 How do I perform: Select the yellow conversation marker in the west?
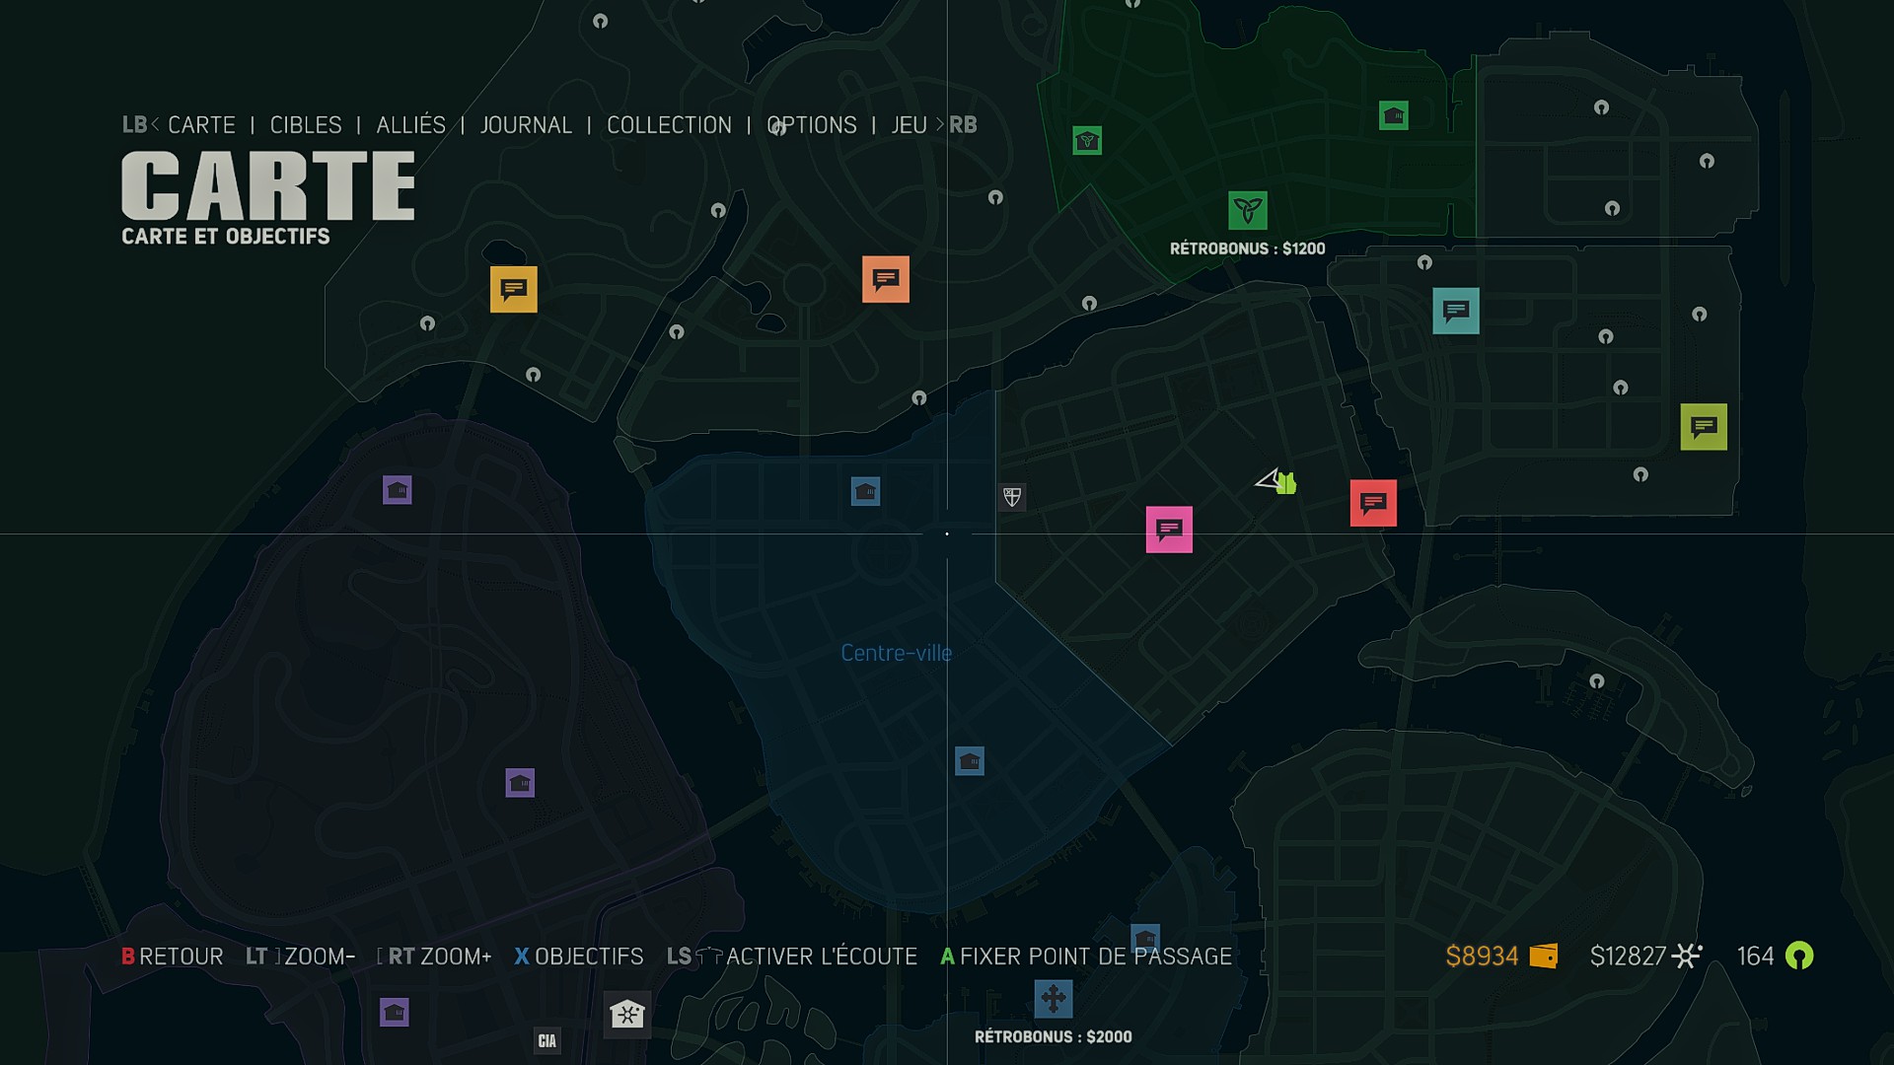point(512,289)
